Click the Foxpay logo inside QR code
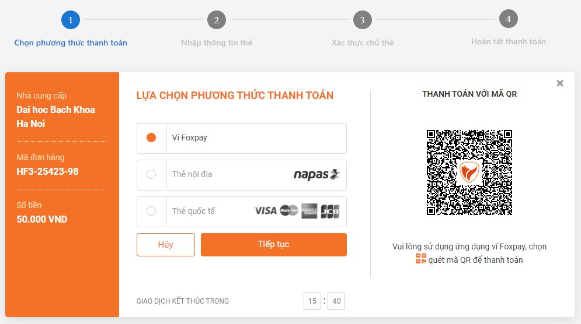Screen dimensions: 581x324 pos(469,172)
